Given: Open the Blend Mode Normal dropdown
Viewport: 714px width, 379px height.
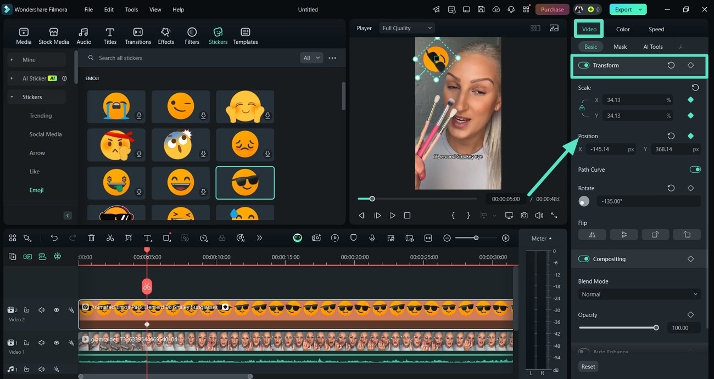Looking at the screenshot, I should click(639, 295).
